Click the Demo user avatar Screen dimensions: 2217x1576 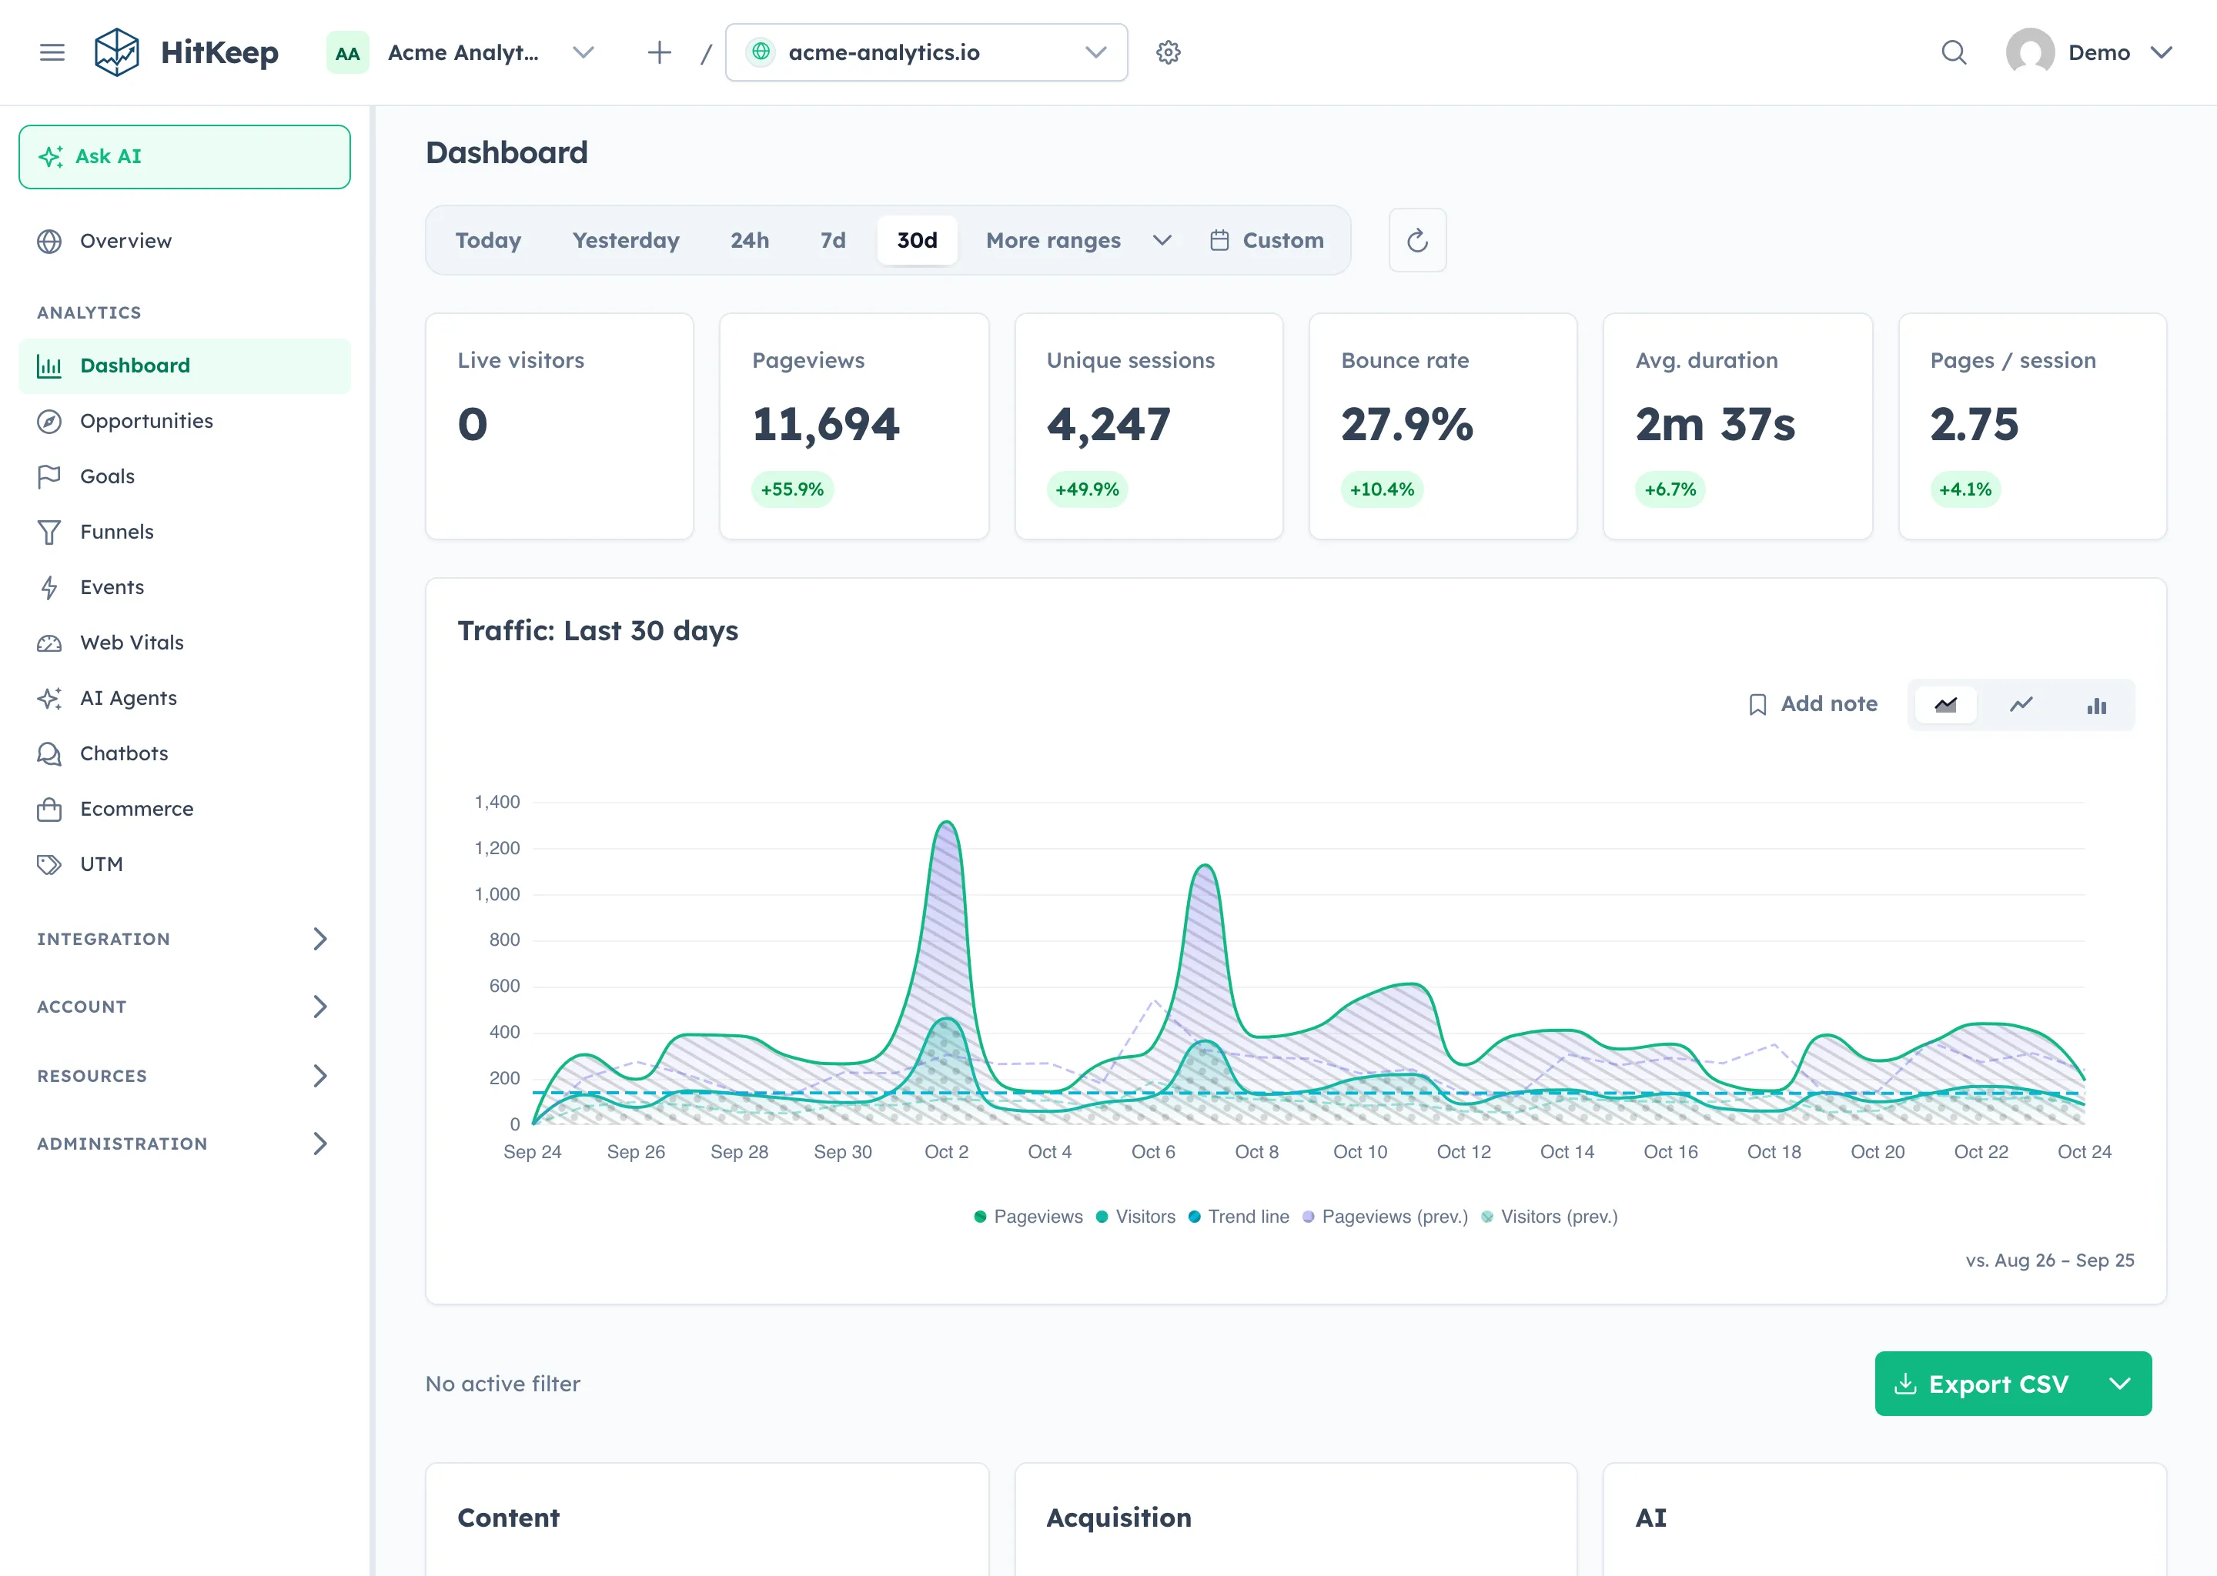2030,52
